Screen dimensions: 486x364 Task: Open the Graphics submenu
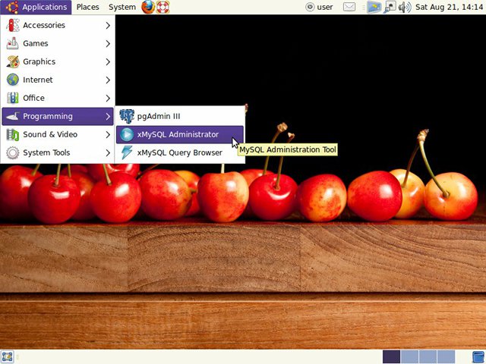58,62
